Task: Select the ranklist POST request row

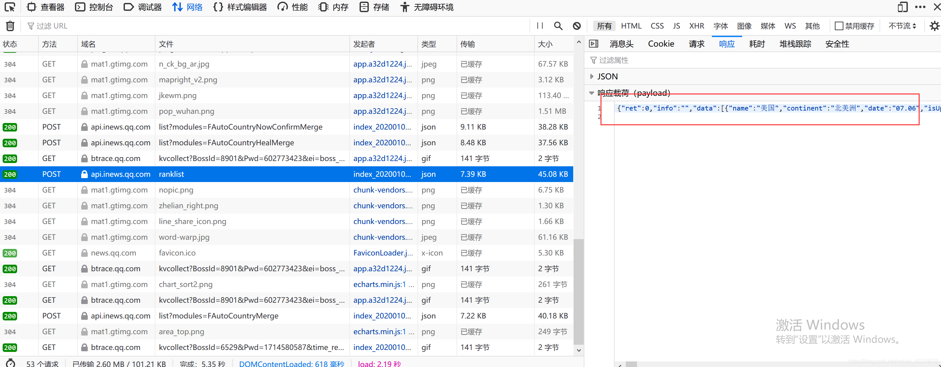Action: (286, 174)
